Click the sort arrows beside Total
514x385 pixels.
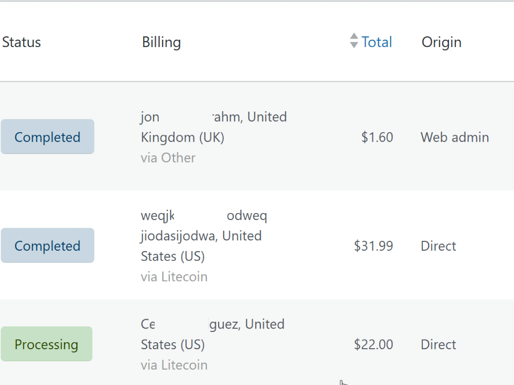coord(354,41)
